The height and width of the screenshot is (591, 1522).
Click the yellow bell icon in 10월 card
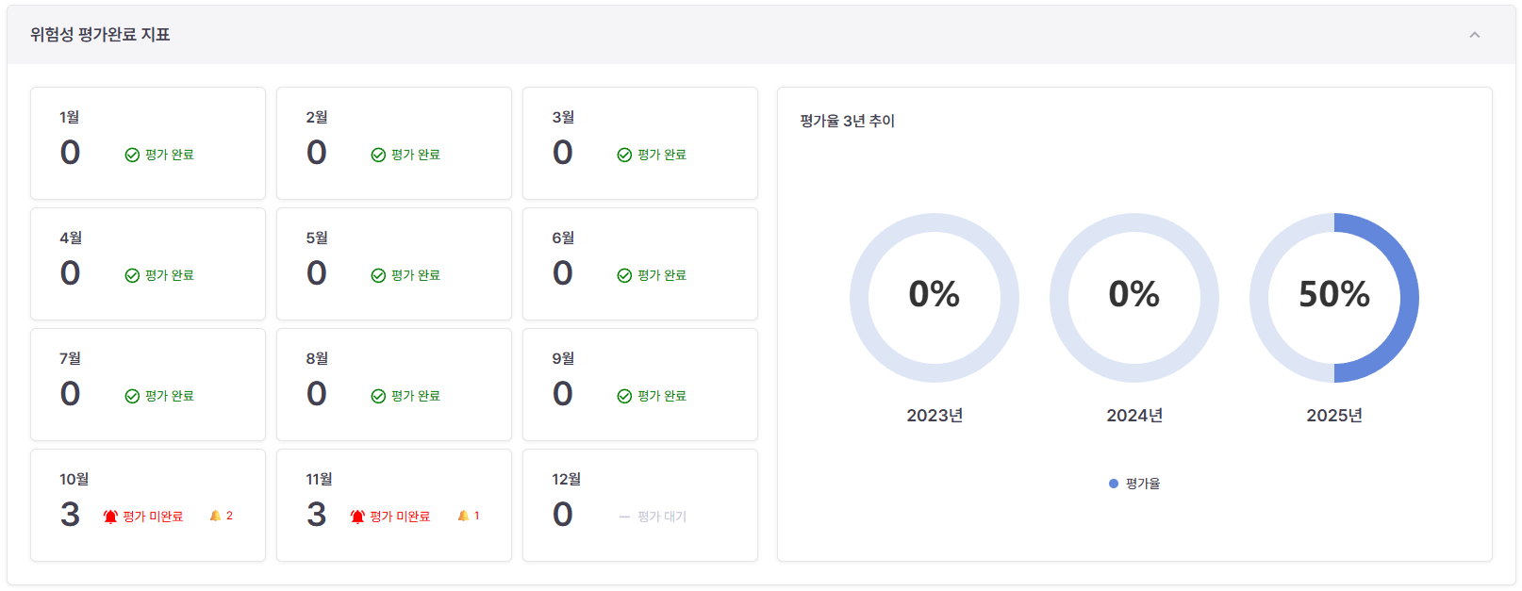point(215,516)
